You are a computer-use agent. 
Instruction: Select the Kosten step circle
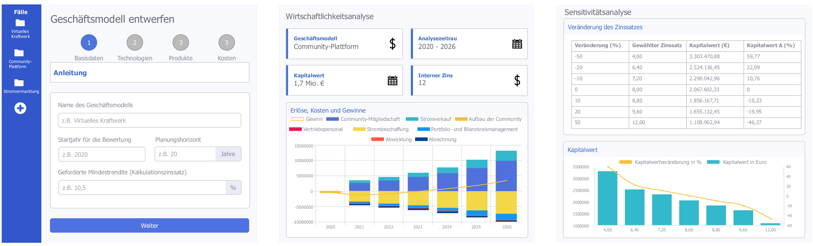click(x=226, y=42)
